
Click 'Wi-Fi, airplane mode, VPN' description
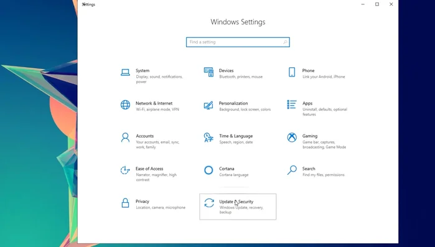(157, 110)
